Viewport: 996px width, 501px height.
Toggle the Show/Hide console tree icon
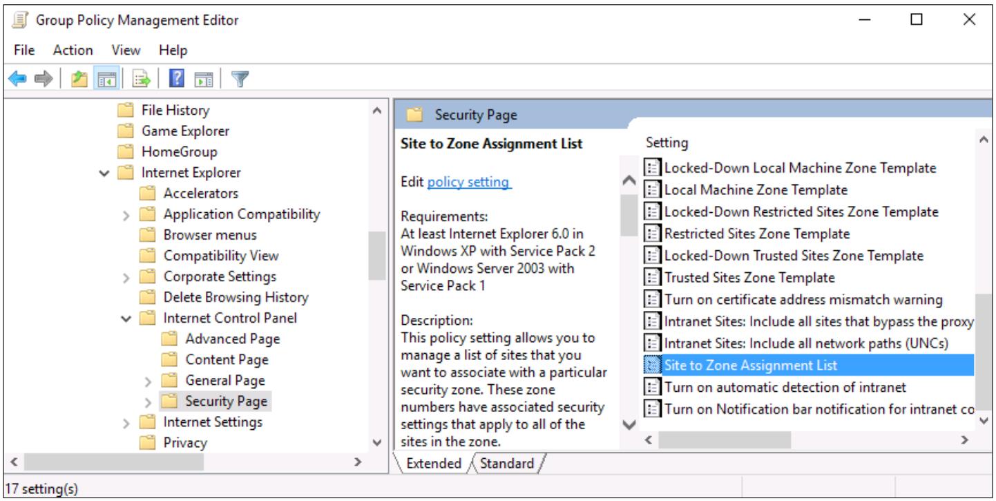[x=107, y=79]
